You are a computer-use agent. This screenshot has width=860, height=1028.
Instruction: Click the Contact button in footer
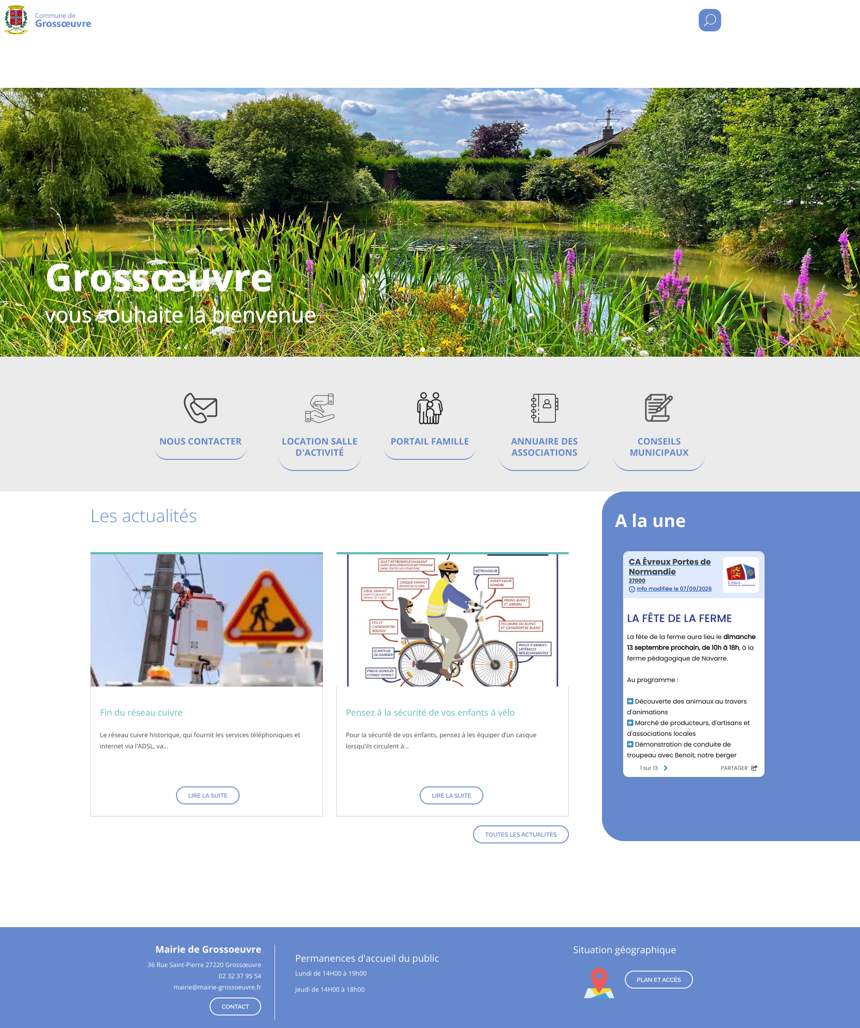click(235, 1006)
